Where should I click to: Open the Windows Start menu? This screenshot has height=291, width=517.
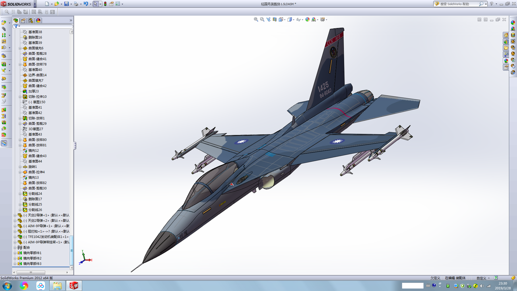pos(7,286)
